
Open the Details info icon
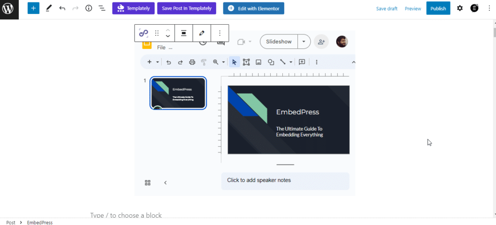[89, 8]
